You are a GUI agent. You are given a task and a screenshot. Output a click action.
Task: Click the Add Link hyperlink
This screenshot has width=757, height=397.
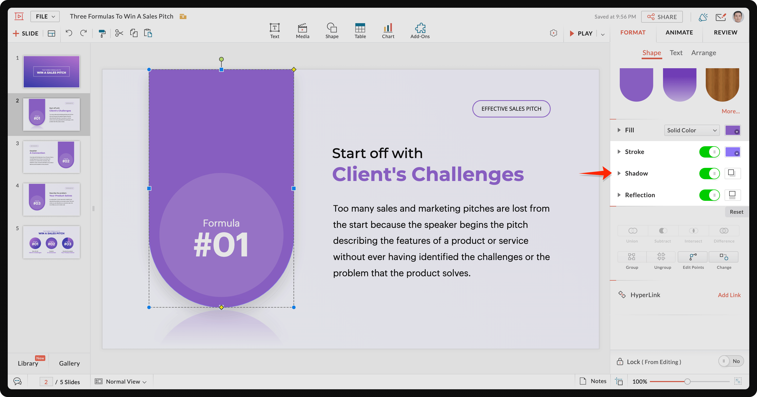(x=729, y=295)
